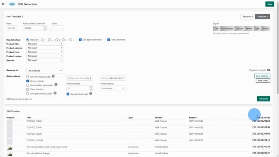
Task: Click the Draft status badge
Action: click(12, 4)
